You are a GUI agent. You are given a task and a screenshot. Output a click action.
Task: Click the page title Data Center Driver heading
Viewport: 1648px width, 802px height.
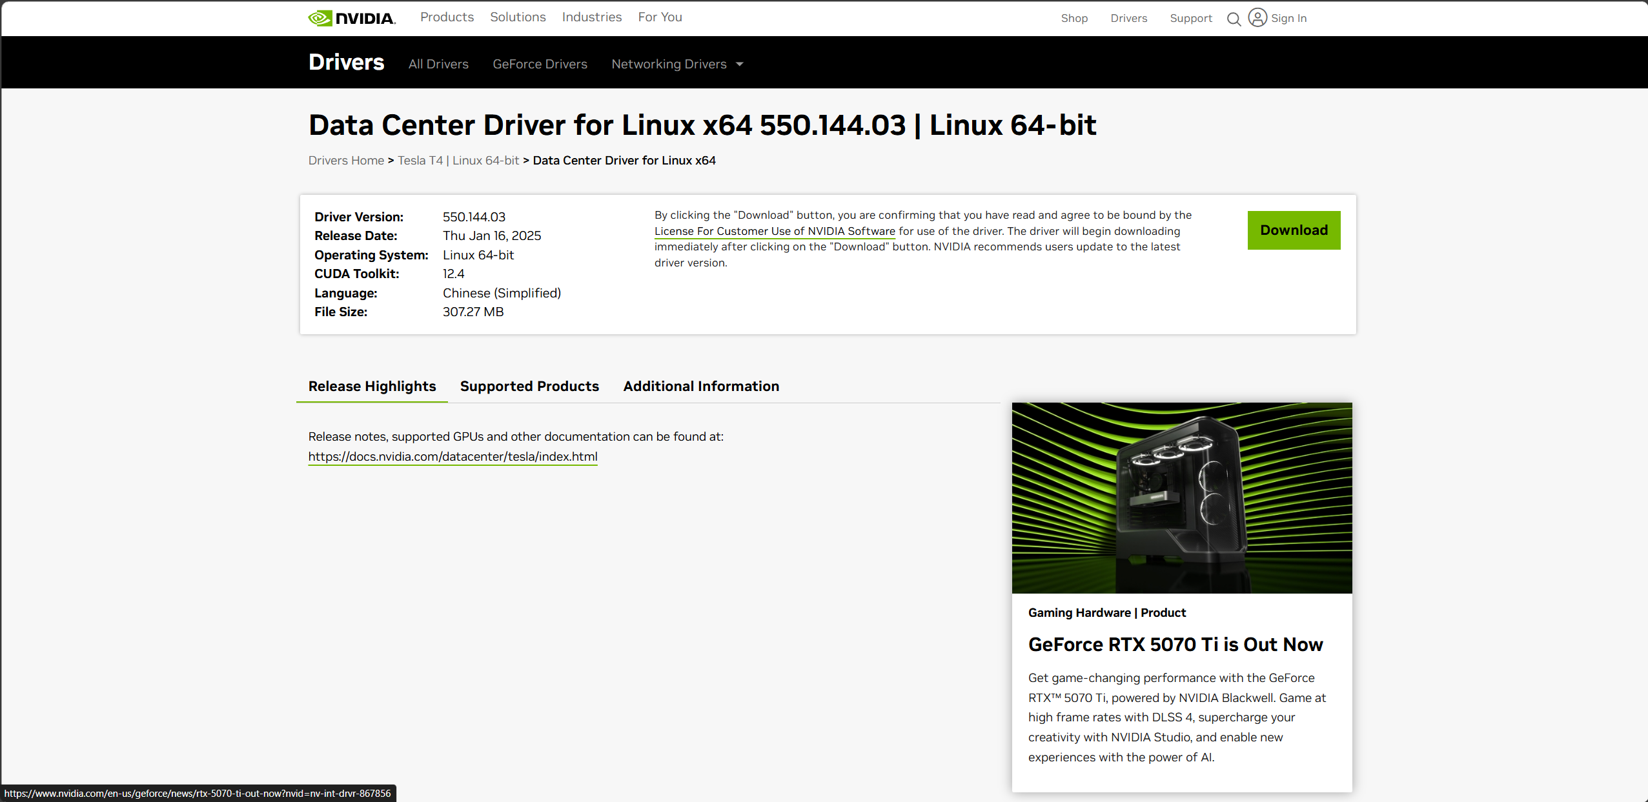[x=702, y=125]
